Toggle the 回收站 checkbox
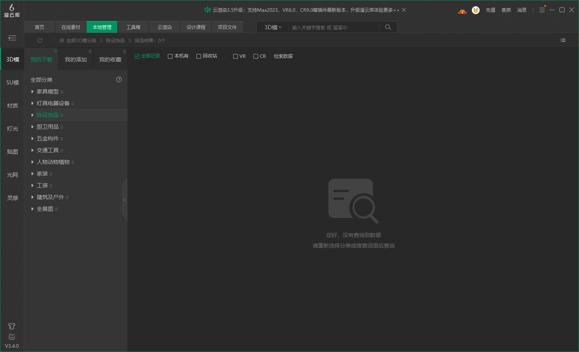This screenshot has height=352, width=579. pos(199,56)
